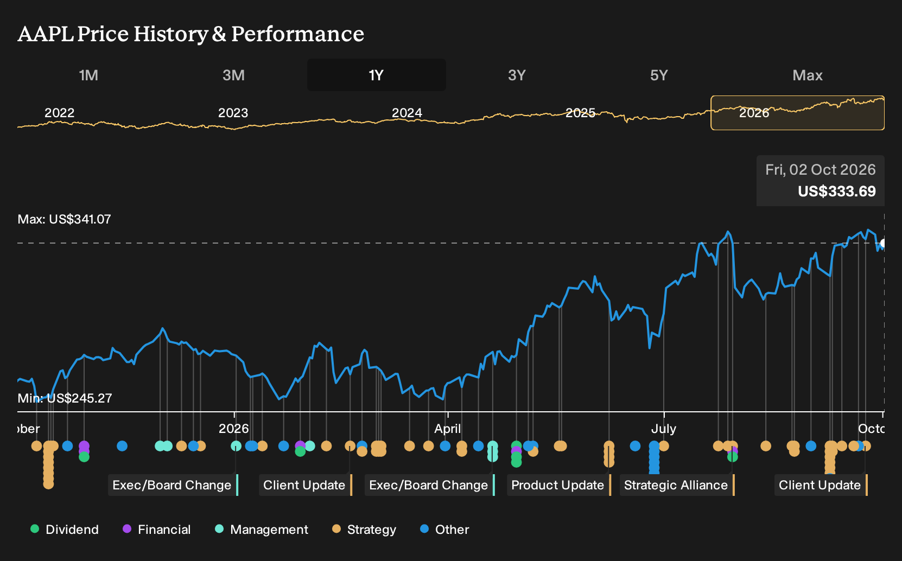902x561 pixels.
Task: Click the AAPL Price History & Performance title
Action: [x=190, y=34]
